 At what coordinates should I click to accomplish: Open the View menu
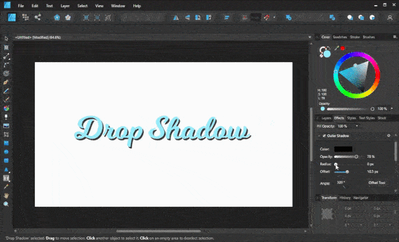(99, 6)
